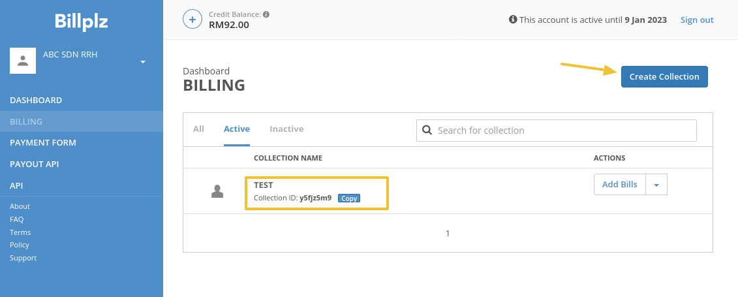The height and width of the screenshot is (297, 738).
Task: Copy the collection ID y5fjz5m9
Action: (349, 198)
